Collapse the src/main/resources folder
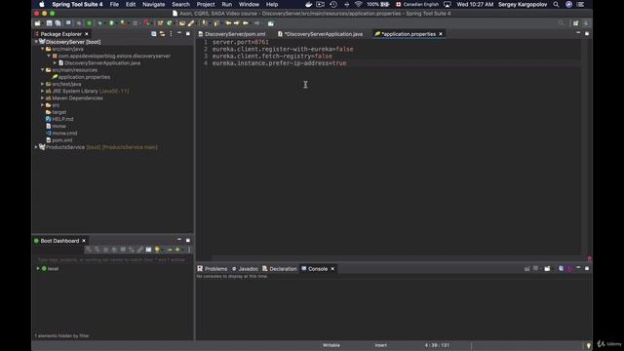 pyautogui.click(x=43, y=70)
